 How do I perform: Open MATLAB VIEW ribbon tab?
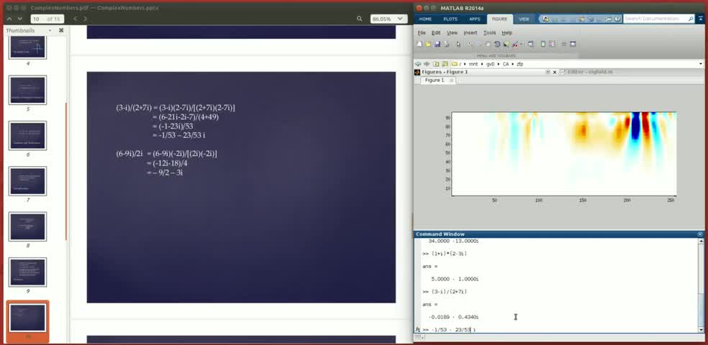tap(524, 19)
